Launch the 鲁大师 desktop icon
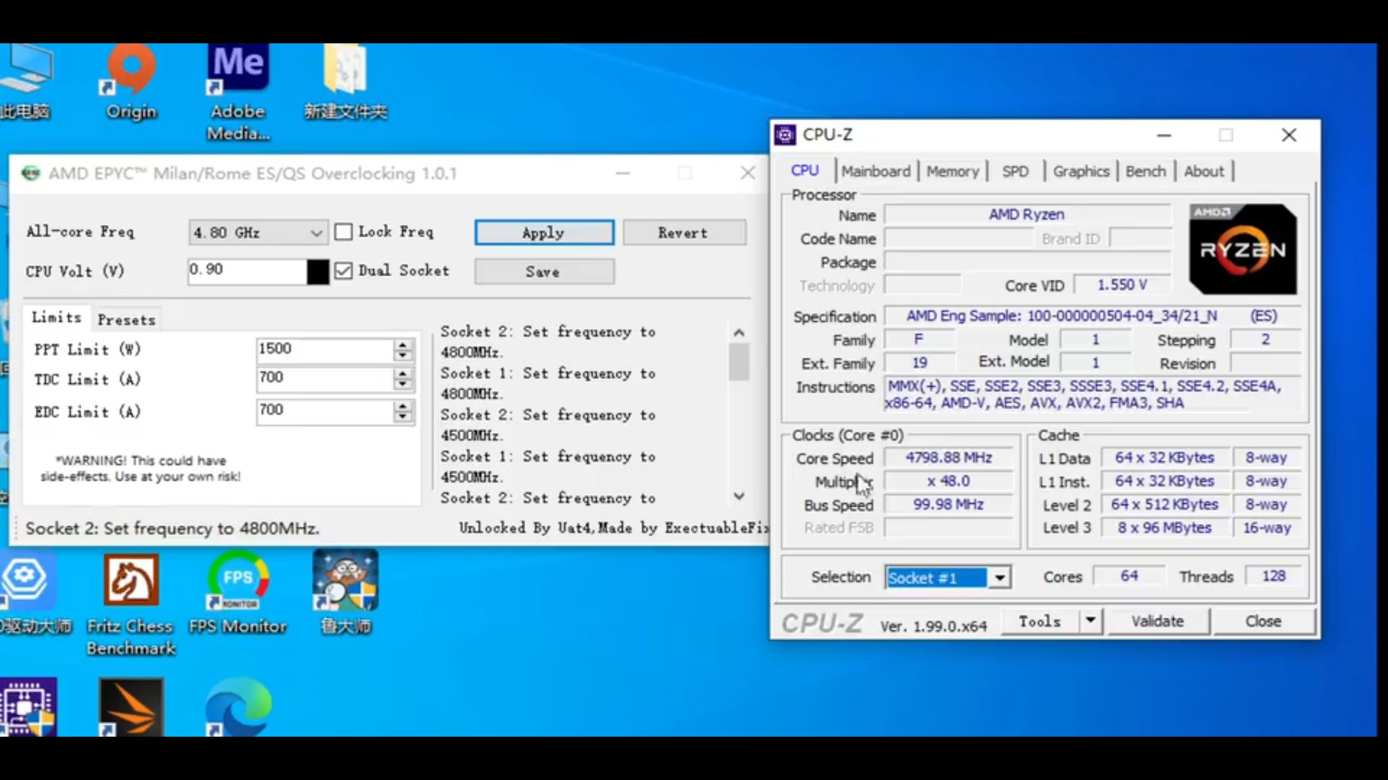 point(345,593)
